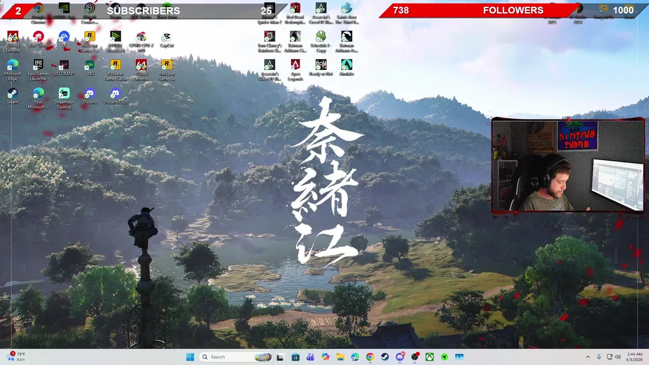Open the Epic Games Launcher shortcut

[x=38, y=70]
